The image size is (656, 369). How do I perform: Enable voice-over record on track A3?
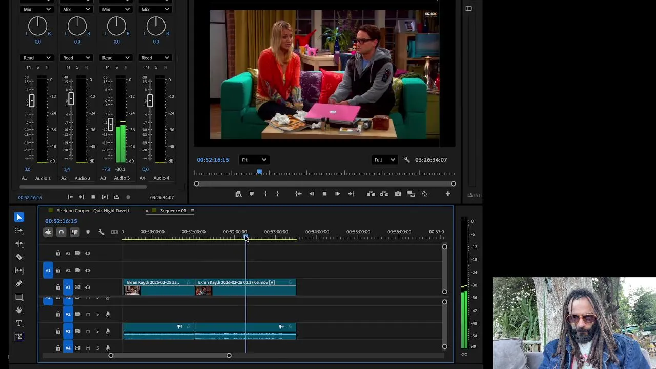click(107, 331)
